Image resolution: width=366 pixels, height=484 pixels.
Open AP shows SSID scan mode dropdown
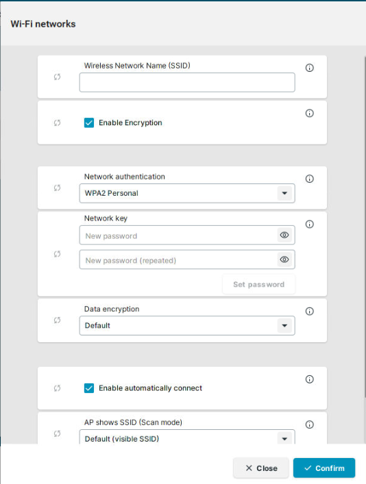[x=187, y=437]
